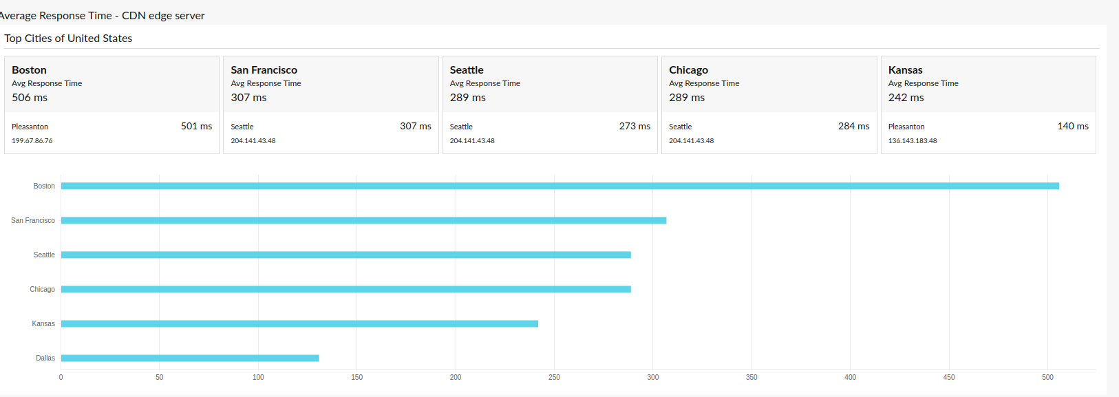Open the Kansas card heading

tap(905, 70)
